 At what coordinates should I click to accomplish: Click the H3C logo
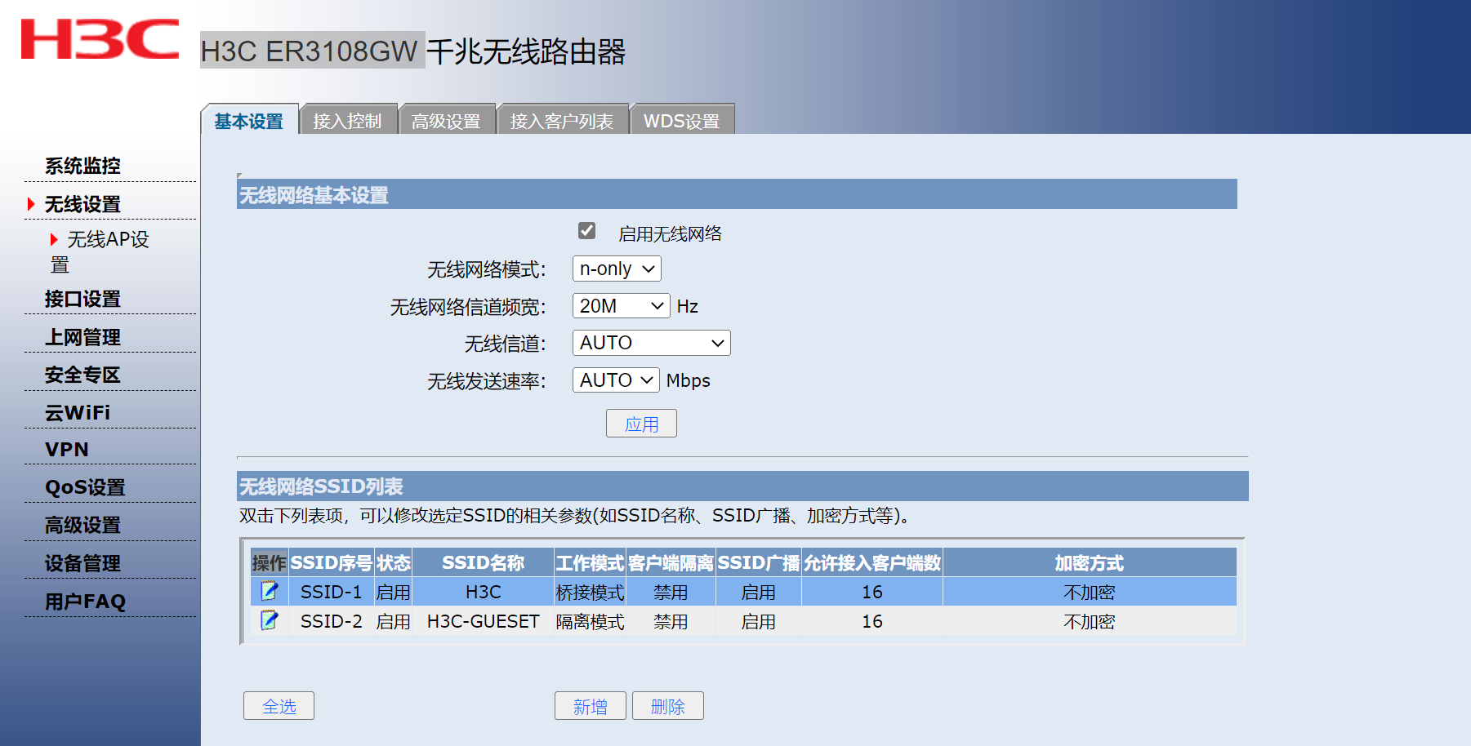click(100, 39)
